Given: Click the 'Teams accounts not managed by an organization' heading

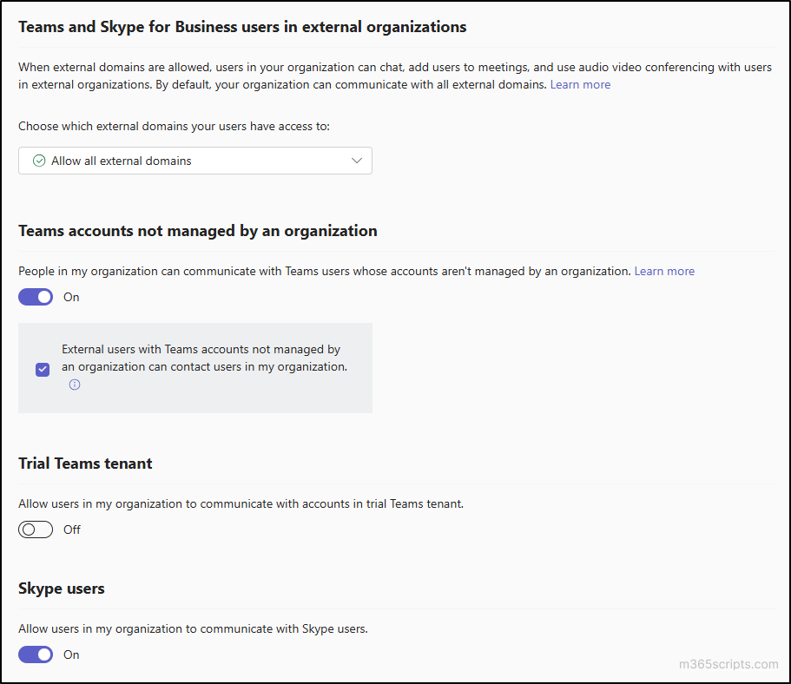Looking at the screenshot, I should coord(198,231).
